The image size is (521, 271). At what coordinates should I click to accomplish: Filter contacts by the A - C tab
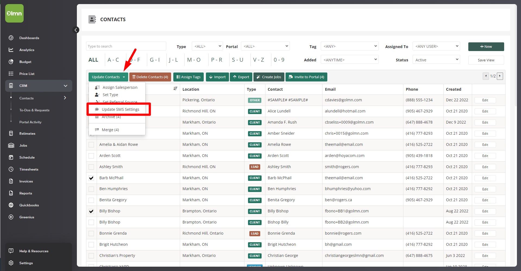point(113,60)
